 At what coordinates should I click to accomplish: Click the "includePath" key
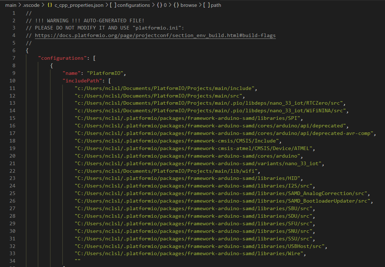tap(82, 81)
